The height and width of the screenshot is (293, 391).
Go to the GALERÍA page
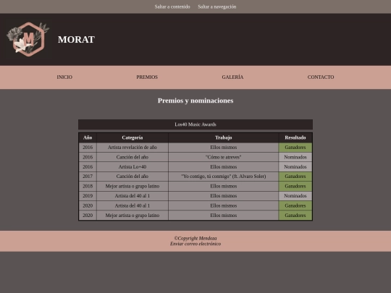232,77
